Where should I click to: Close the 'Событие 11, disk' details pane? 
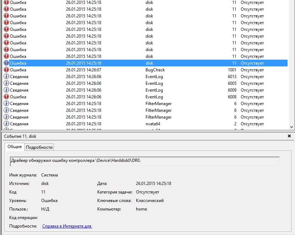pyautogui.click(x=290, y=136)
